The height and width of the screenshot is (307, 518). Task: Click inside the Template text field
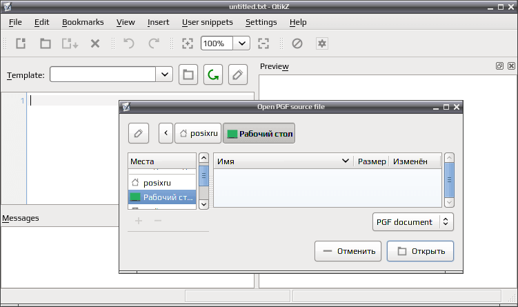pyautogui.click(x=103, y=75)
